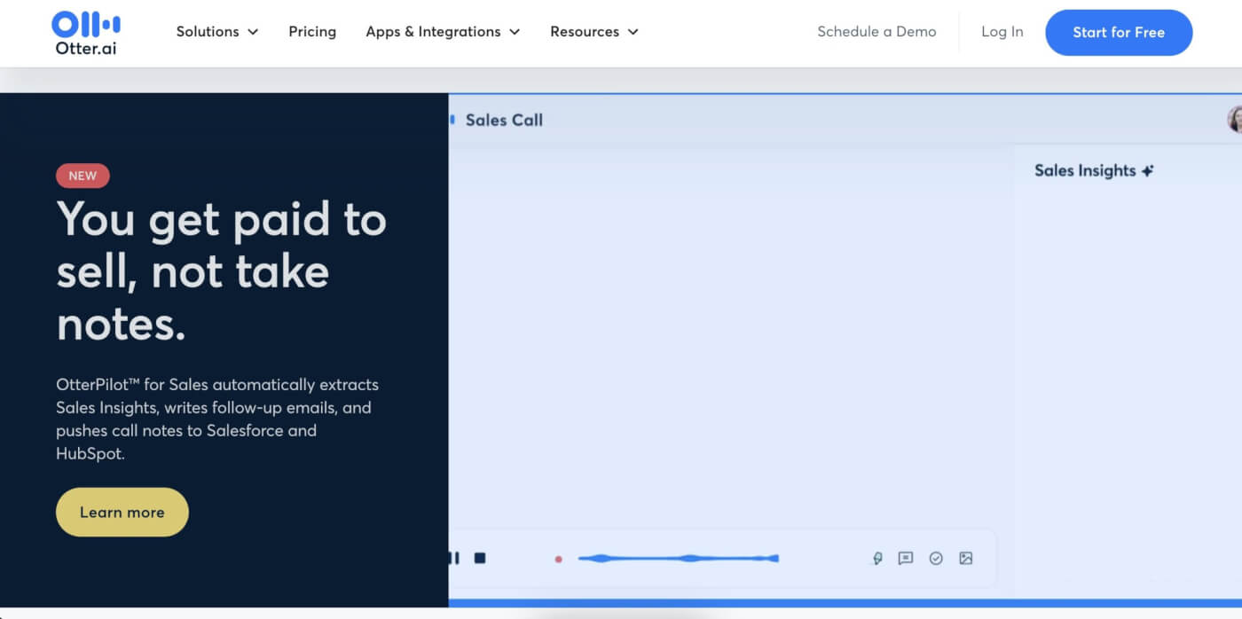1242x619 pixels.
Task: Open the Apps & Integrations dropdown
Action: (x=442, y=32)
